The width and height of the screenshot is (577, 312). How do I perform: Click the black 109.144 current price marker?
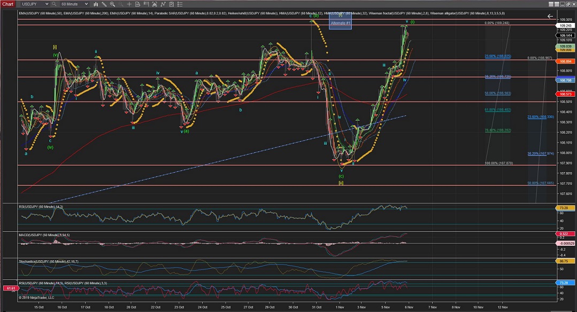point(565,36)
